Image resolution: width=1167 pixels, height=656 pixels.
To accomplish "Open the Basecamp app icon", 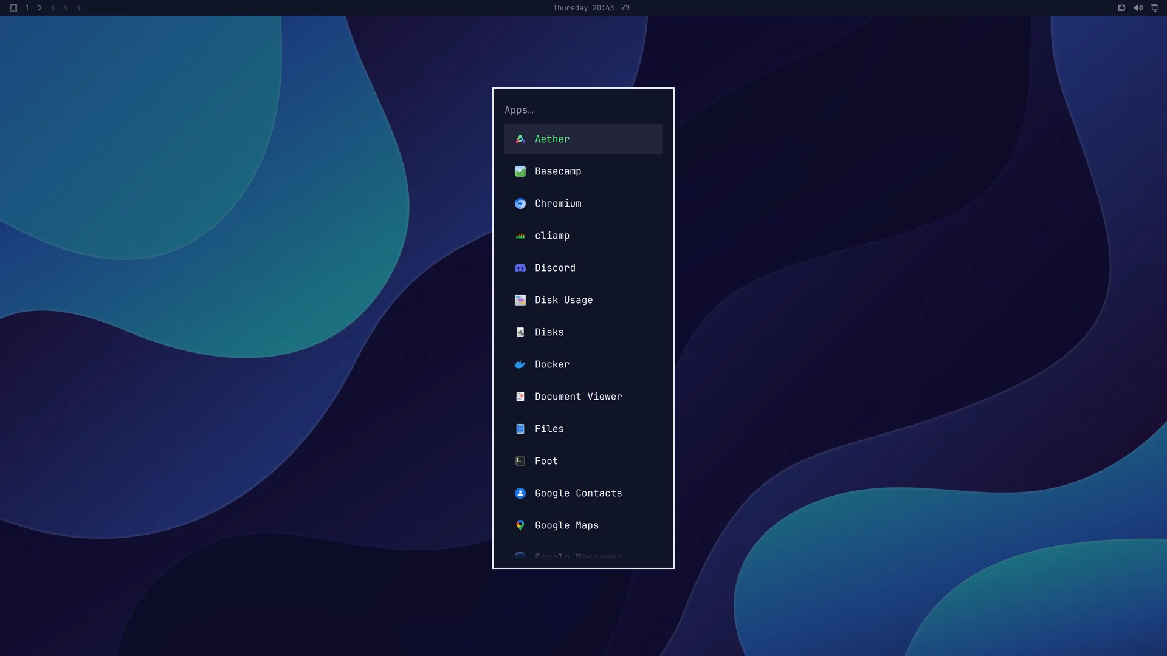I will click(x=520, y=171).
